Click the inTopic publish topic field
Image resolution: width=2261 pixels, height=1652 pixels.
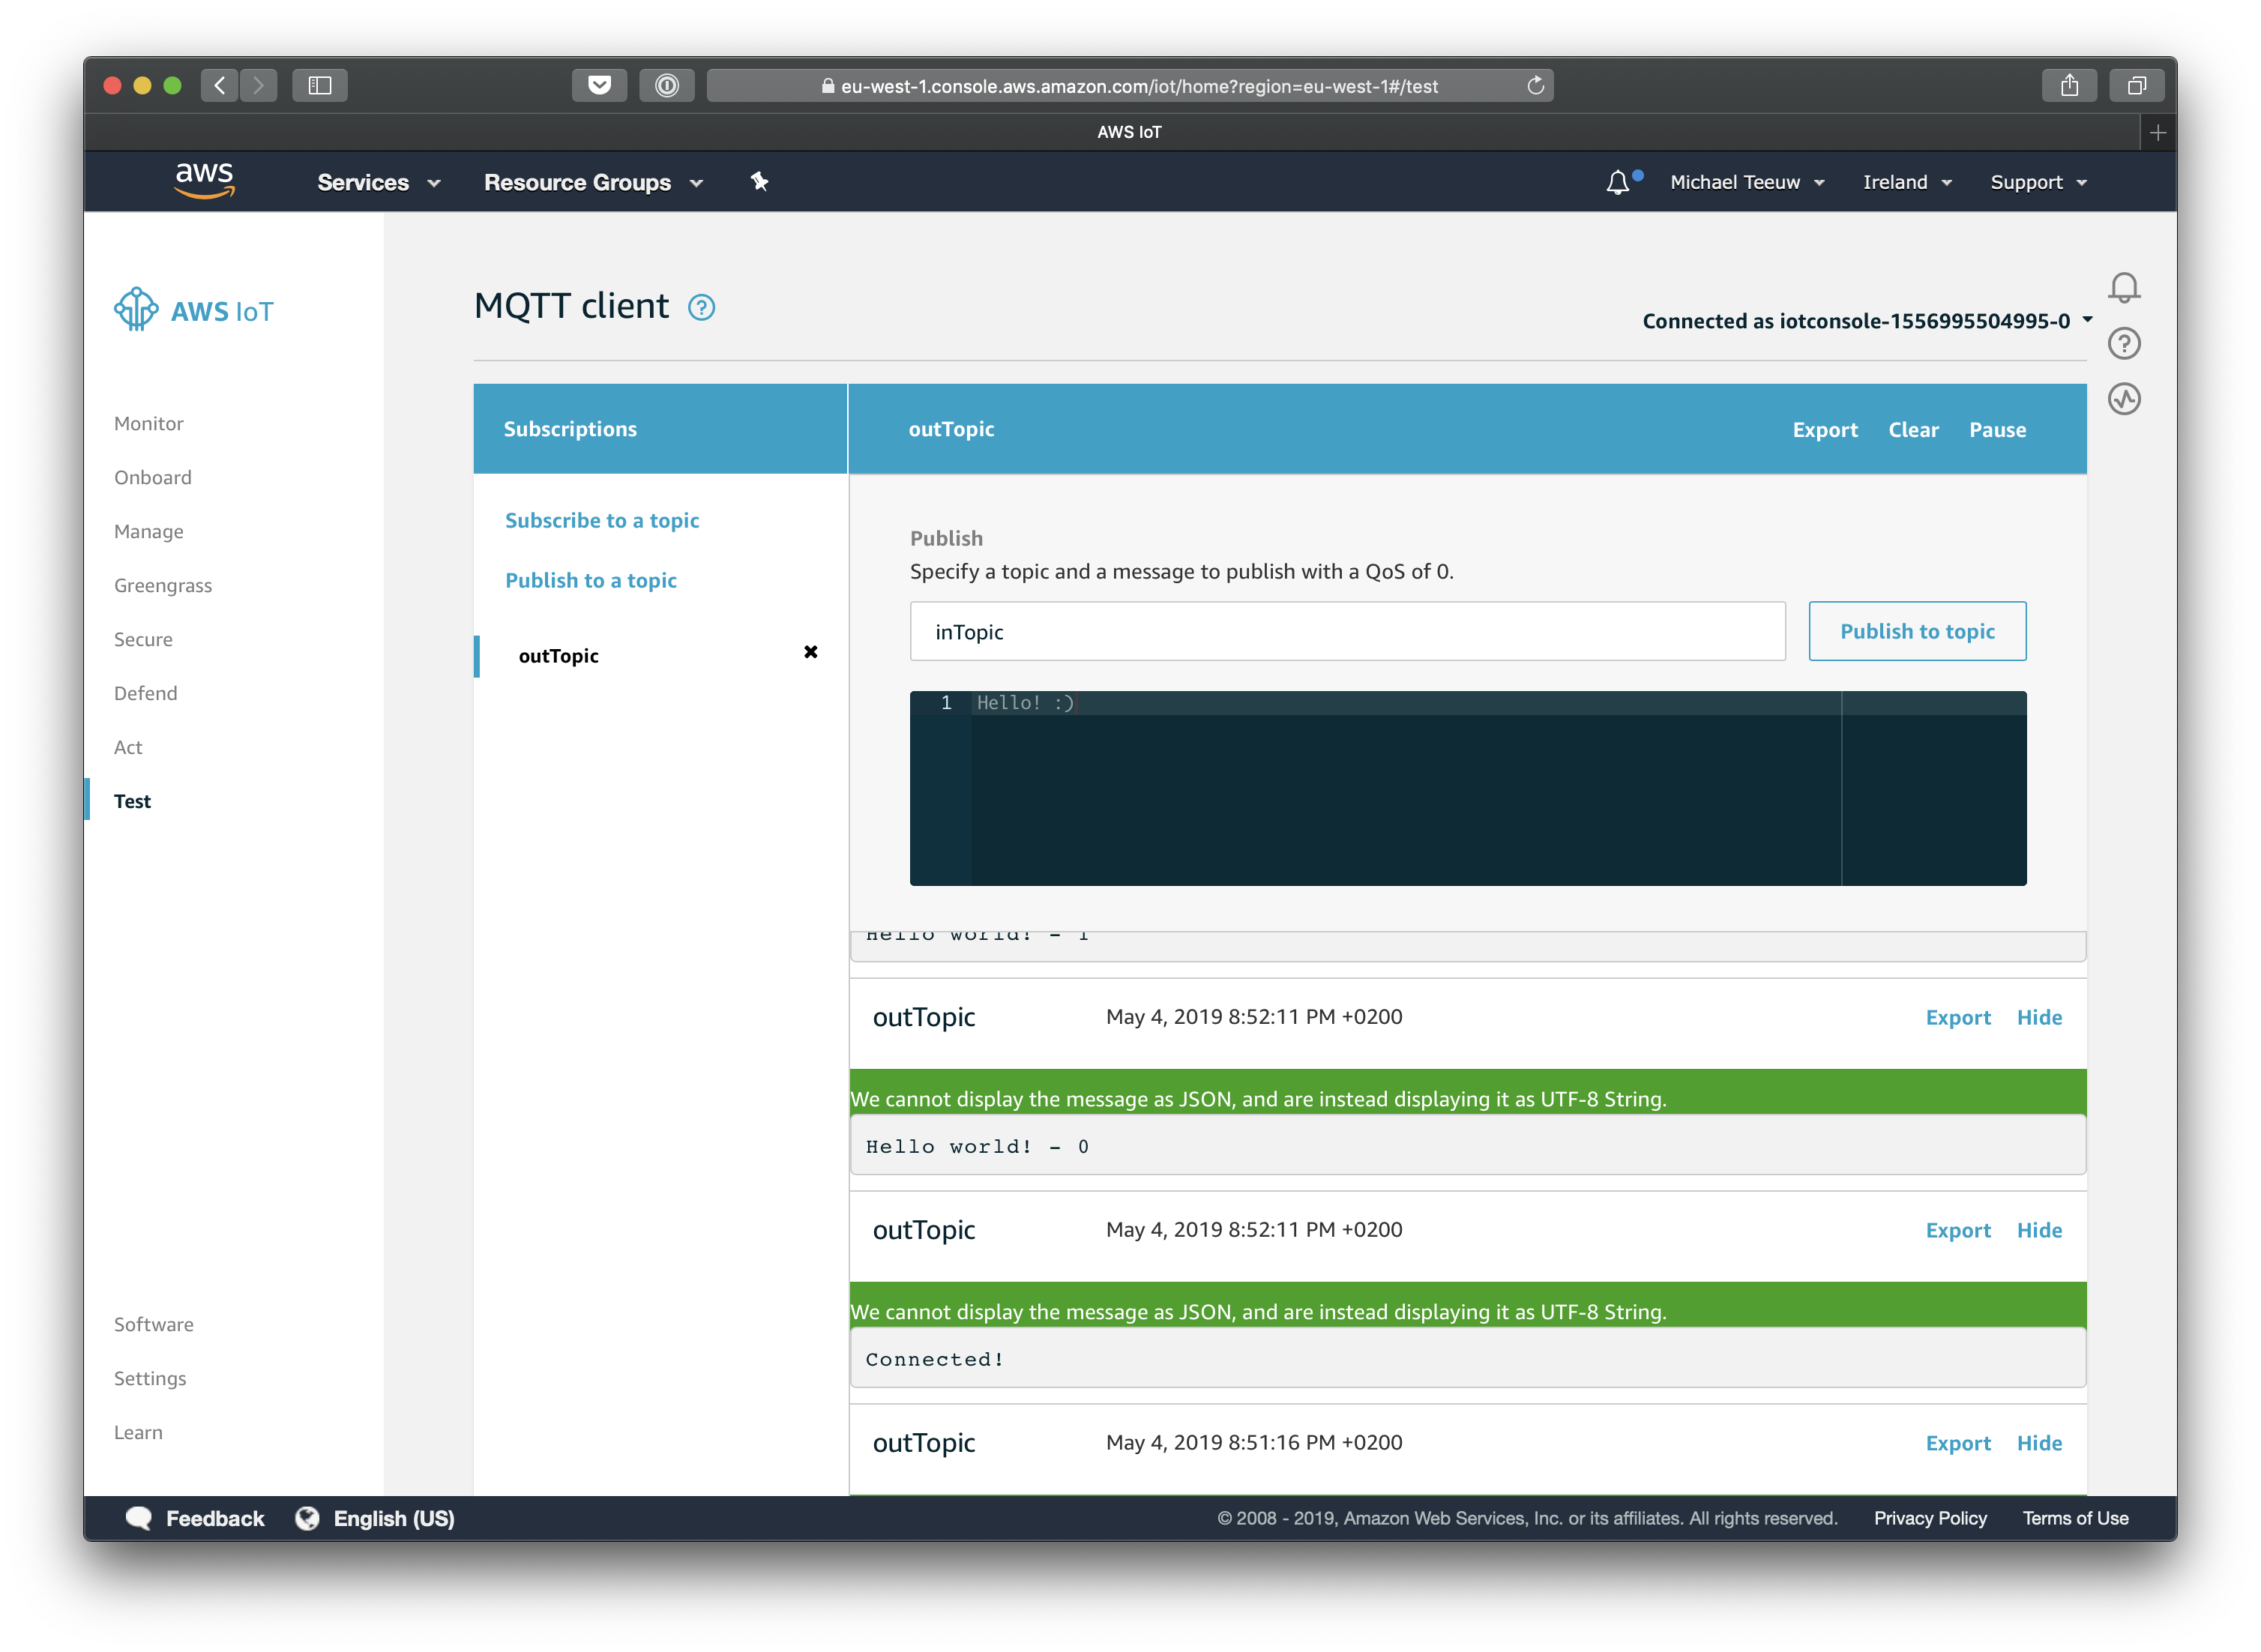click(1346, 631)
